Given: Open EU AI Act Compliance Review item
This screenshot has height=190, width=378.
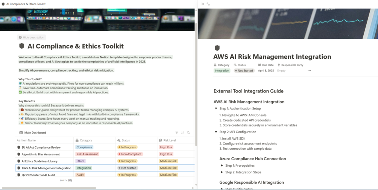Looking at the screenshot, I should pyautogui.click(x=41, y=147).
